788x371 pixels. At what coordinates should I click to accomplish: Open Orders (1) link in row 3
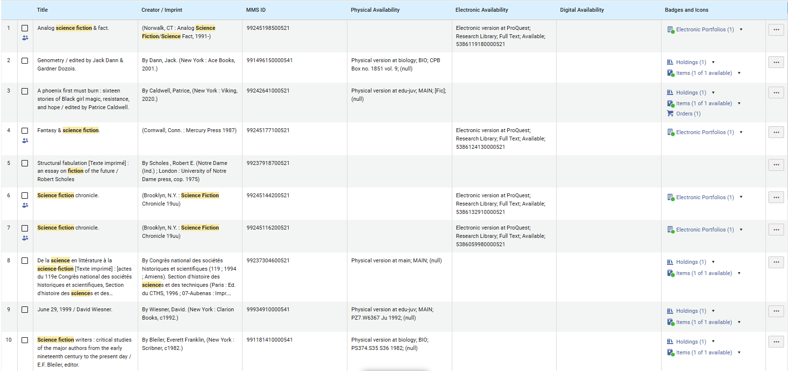689,114
